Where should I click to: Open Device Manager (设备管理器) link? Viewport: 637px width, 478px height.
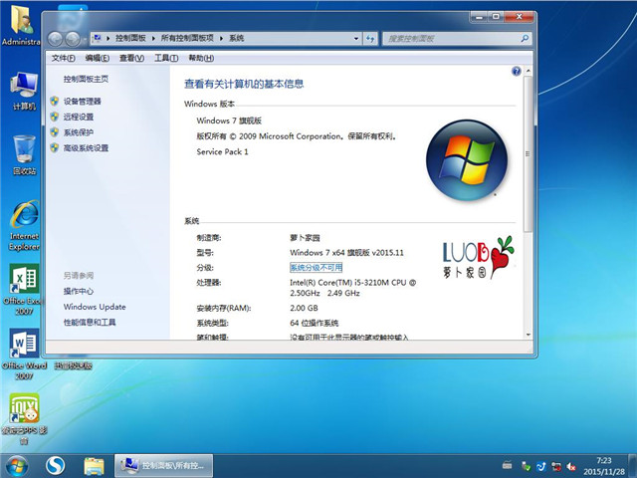(x=82, y=102)
